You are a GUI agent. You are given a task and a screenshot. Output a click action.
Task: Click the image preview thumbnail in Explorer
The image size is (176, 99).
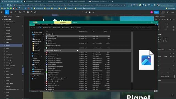click(146, 60)
